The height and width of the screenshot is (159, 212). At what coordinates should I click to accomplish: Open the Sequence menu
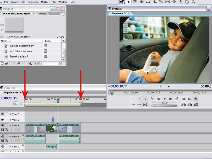(33, 2)
